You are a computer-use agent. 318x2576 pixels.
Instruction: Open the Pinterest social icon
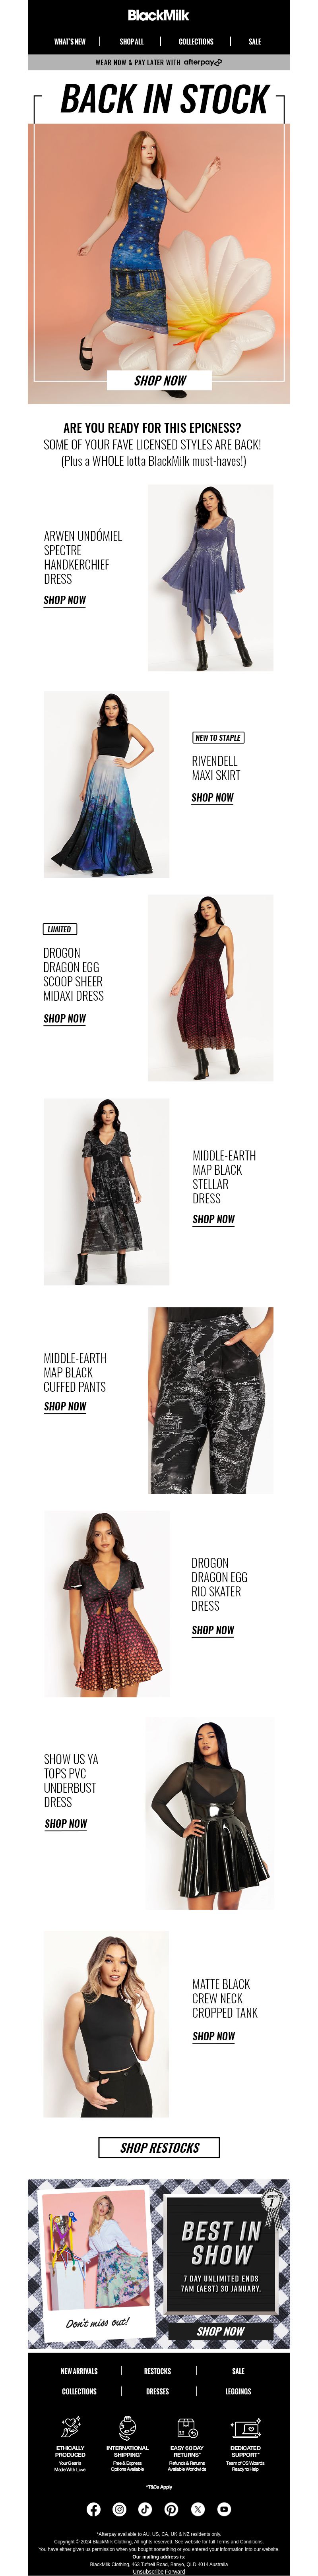(x=171, y=2508)
